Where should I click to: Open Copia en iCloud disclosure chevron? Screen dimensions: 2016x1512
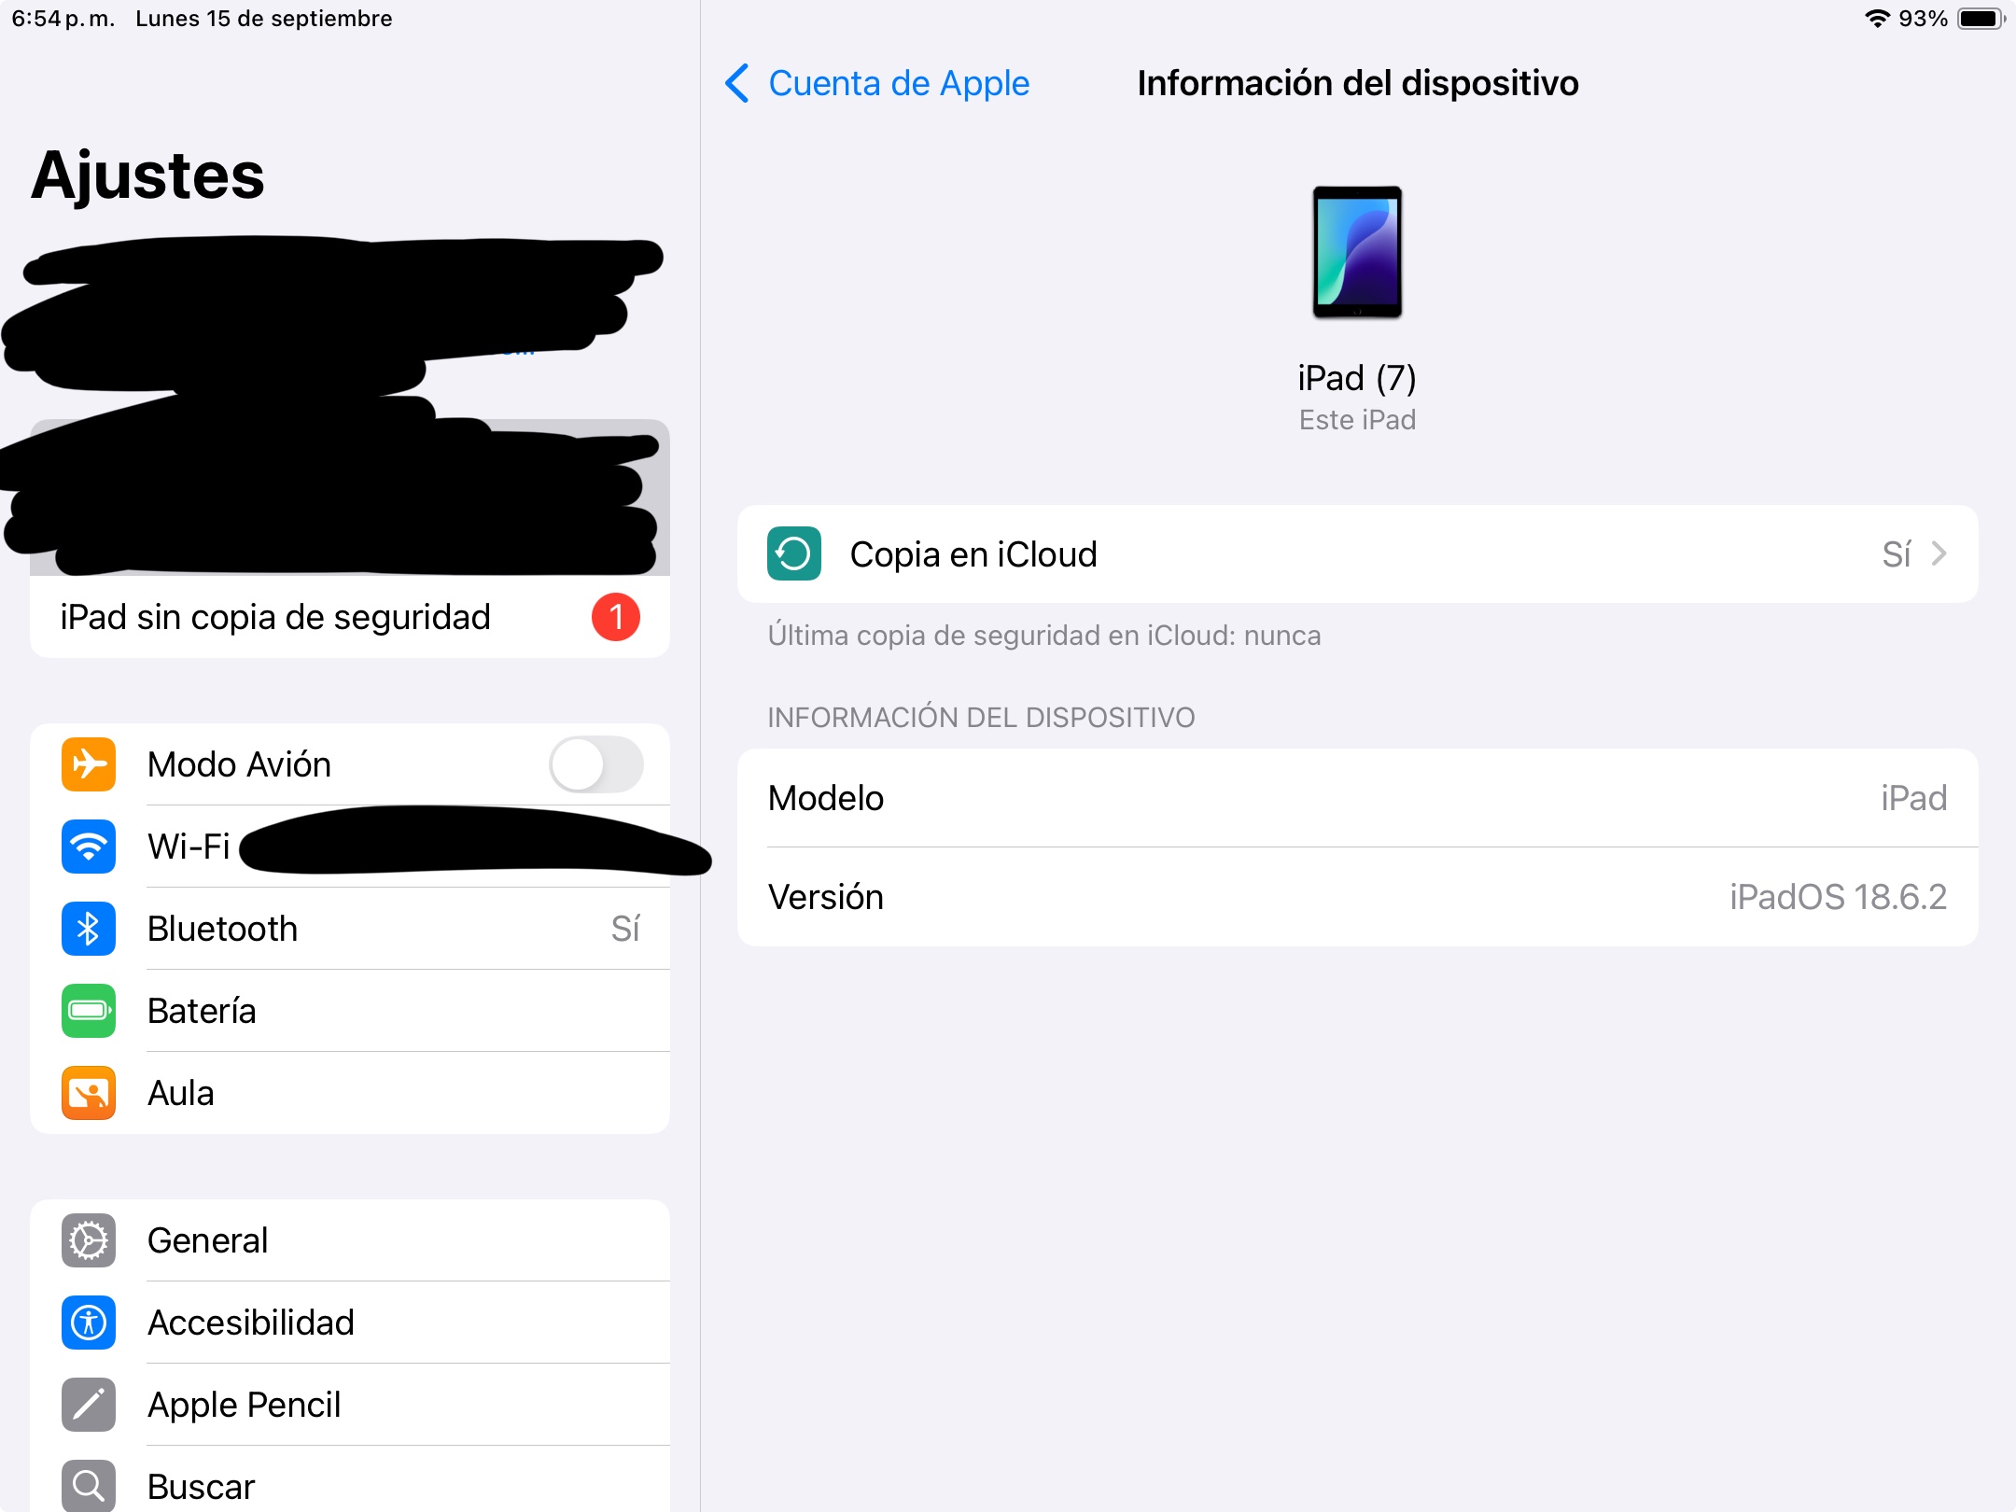(x=1939, y=554)
